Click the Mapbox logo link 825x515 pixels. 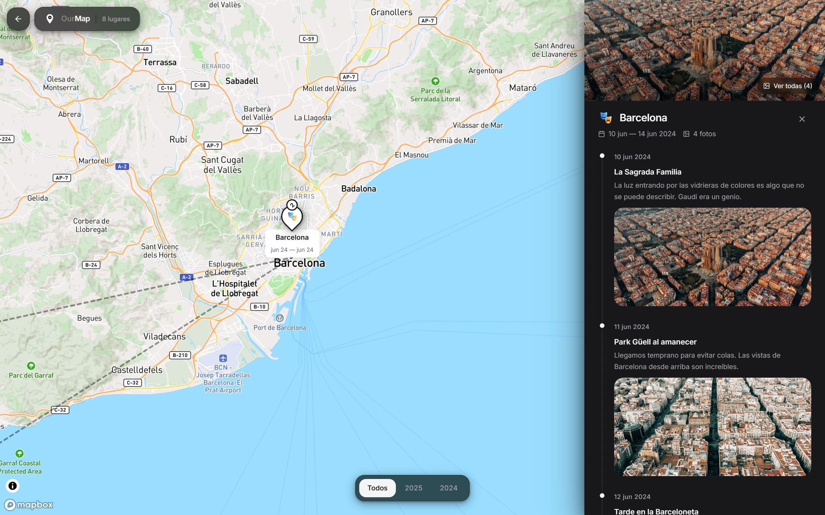[x=29, y=504]
